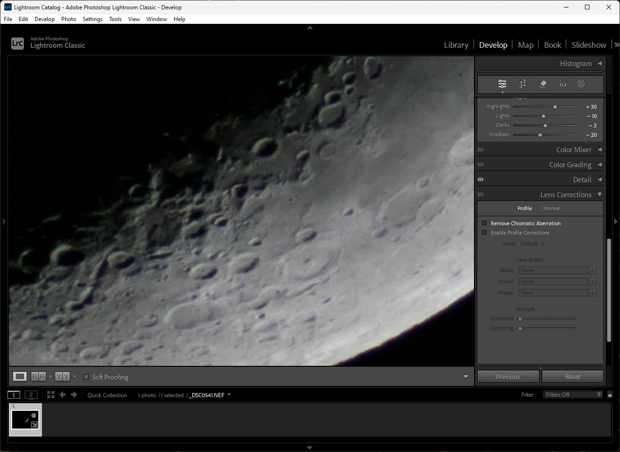
Task: Open the lens Profile dropdown
Action: tap(557, 293)
